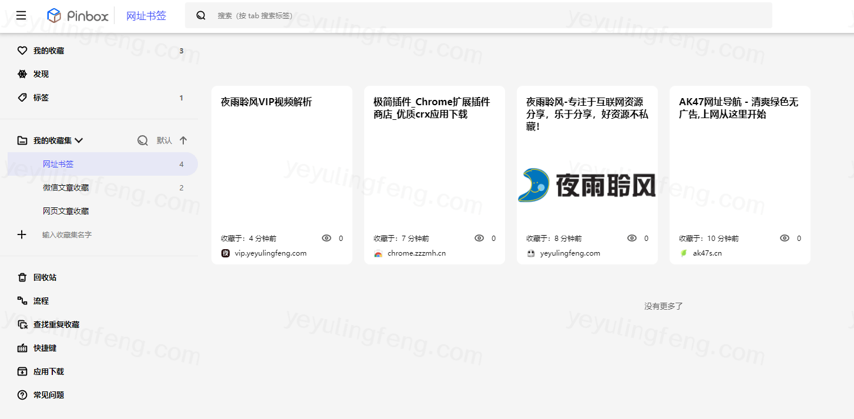Click the 应用下载 download icon
Viewport: 854px width, 419px height.
point(22,371)
